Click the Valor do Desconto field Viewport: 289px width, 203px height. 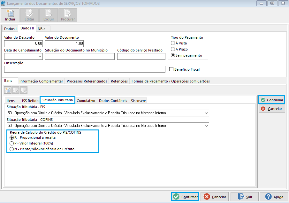pos(23,43)
